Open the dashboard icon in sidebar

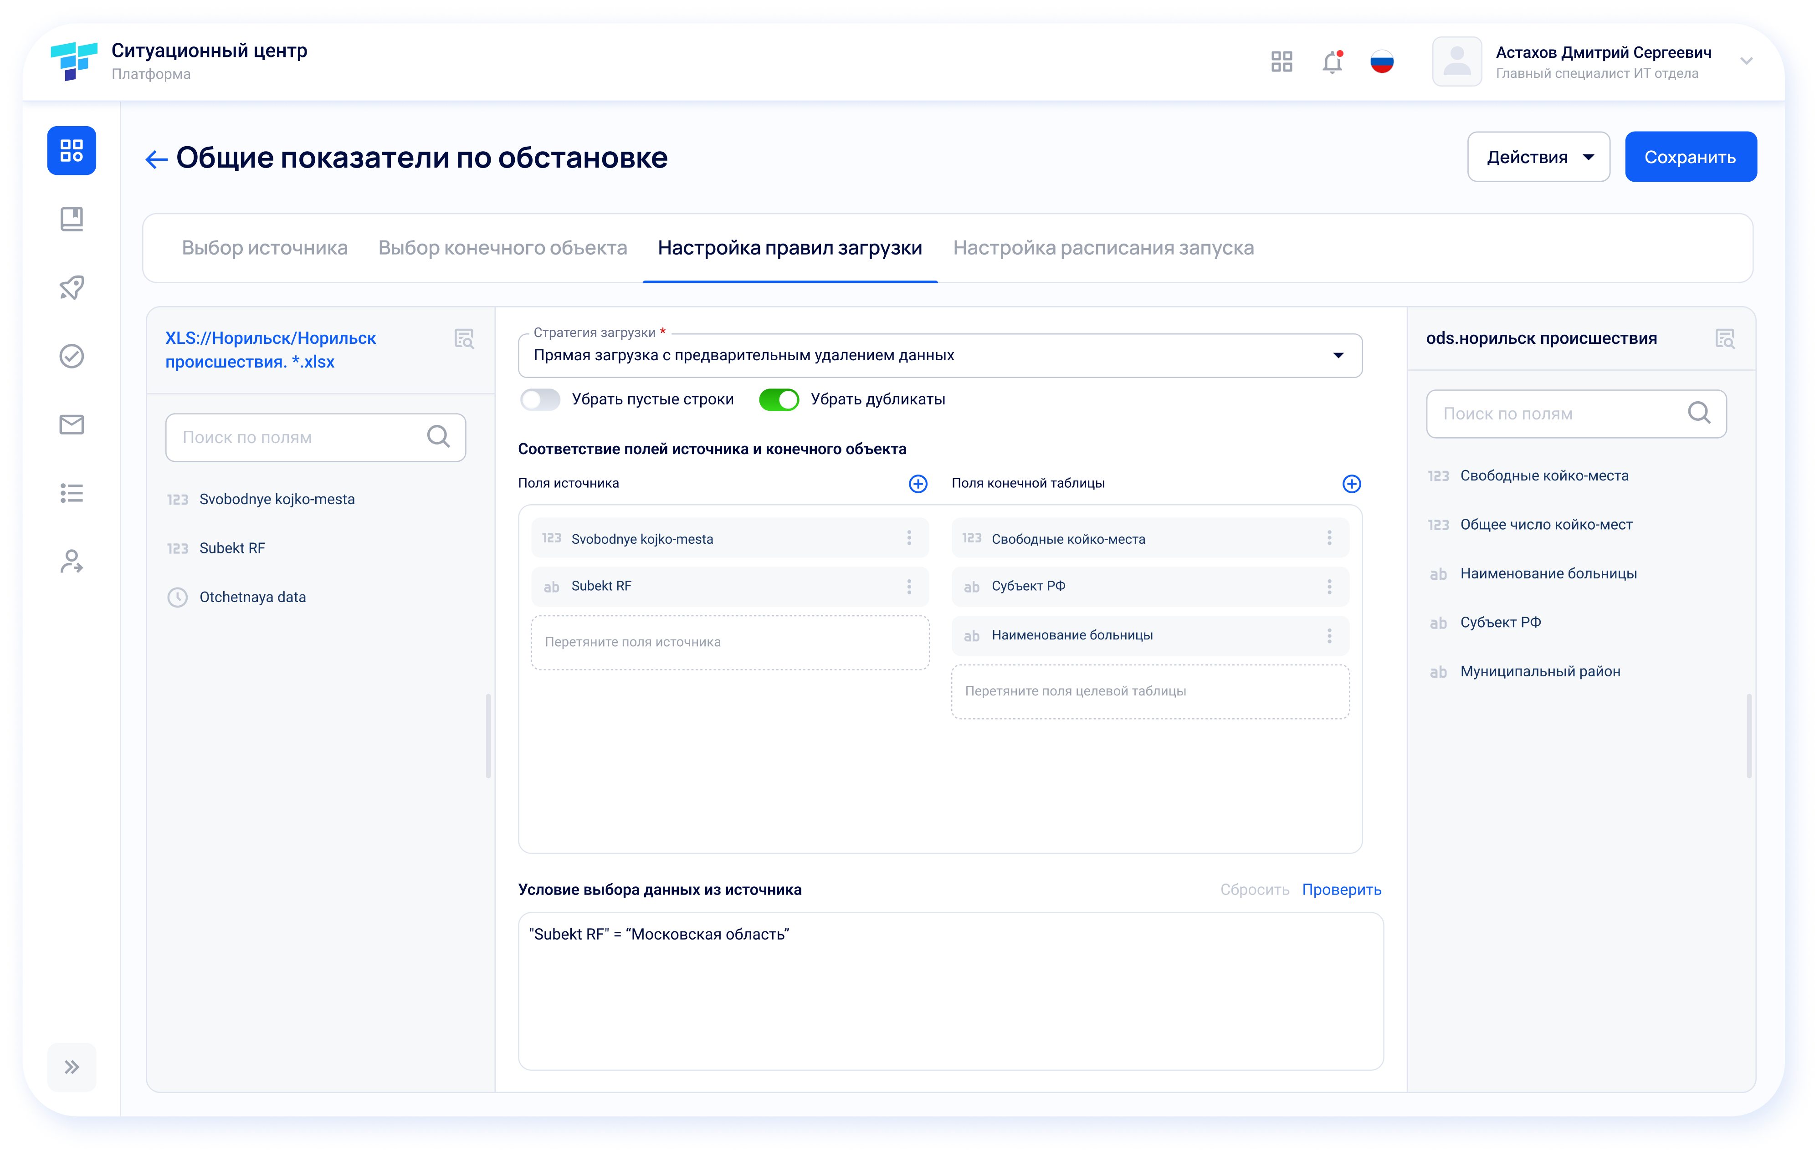(x=72, y=150)
